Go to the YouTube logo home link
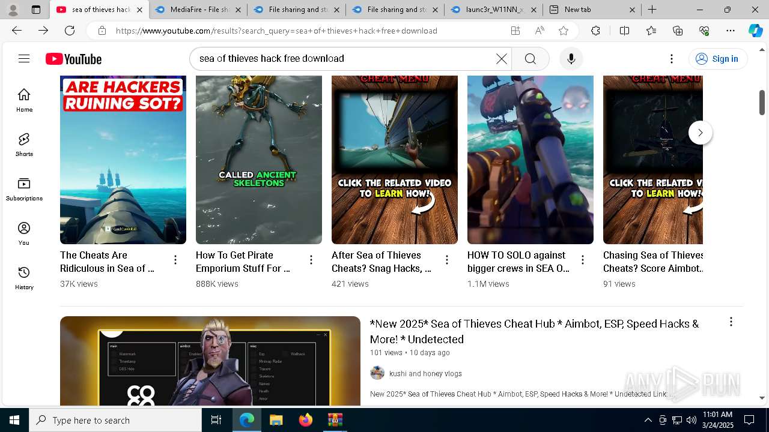 point(73,59)
